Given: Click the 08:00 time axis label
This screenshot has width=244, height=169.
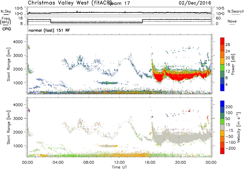Looking at the screenshot, I should (89, 163).
